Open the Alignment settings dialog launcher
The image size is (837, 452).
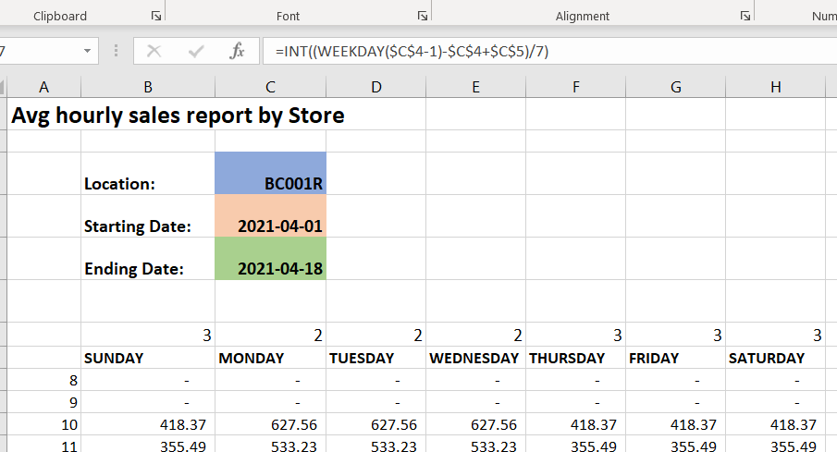745,17
